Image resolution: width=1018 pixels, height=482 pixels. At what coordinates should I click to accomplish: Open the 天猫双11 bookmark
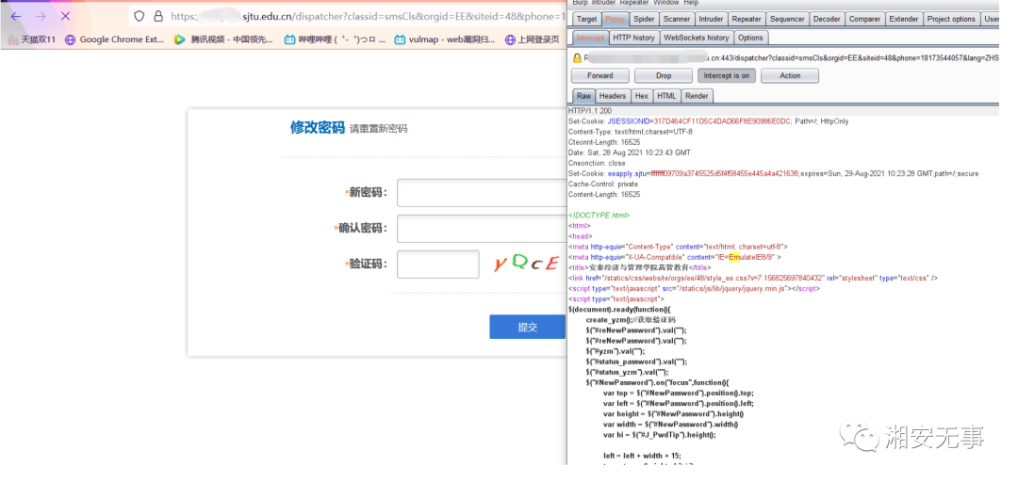tap(32, 40)
